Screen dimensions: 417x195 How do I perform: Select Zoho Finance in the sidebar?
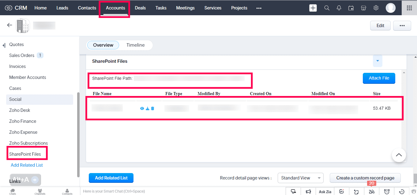[23, 121]
